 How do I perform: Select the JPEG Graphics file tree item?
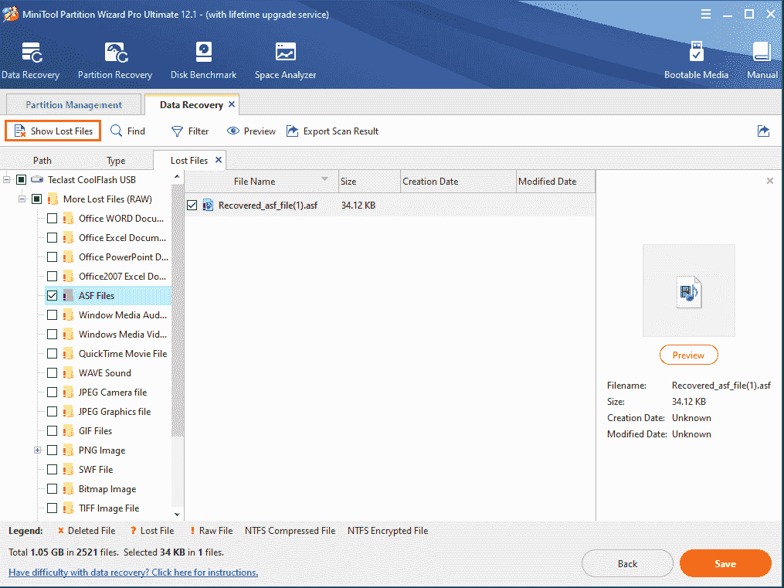[x=114, y=412]
